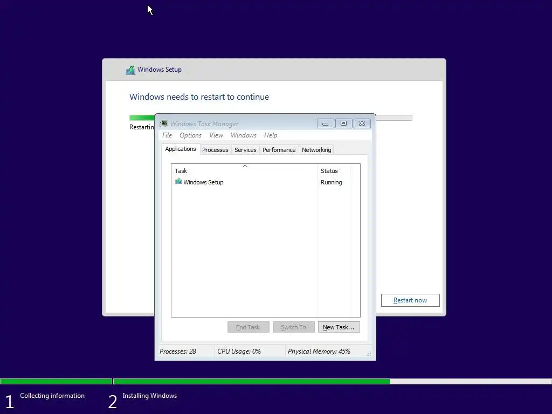Click the CPU Usage: 0% status entry
The height and width of the screenshot is (414, 552).
point(239,351)
